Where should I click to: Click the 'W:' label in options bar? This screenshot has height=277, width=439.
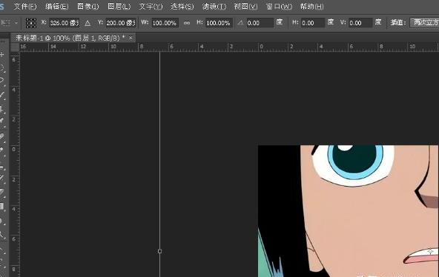(x=145, y=22)
